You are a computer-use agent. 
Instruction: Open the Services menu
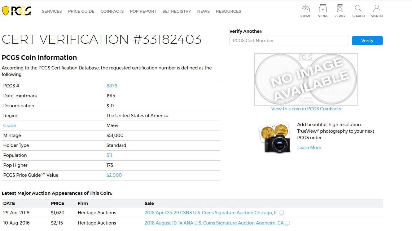tap(52, 11)
